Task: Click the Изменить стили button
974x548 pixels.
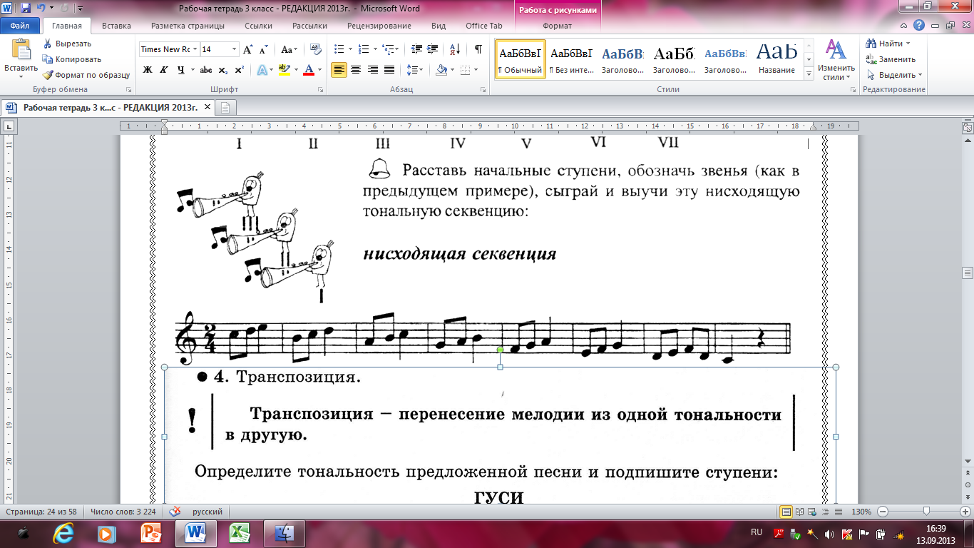Action: (x=836, y=59)
